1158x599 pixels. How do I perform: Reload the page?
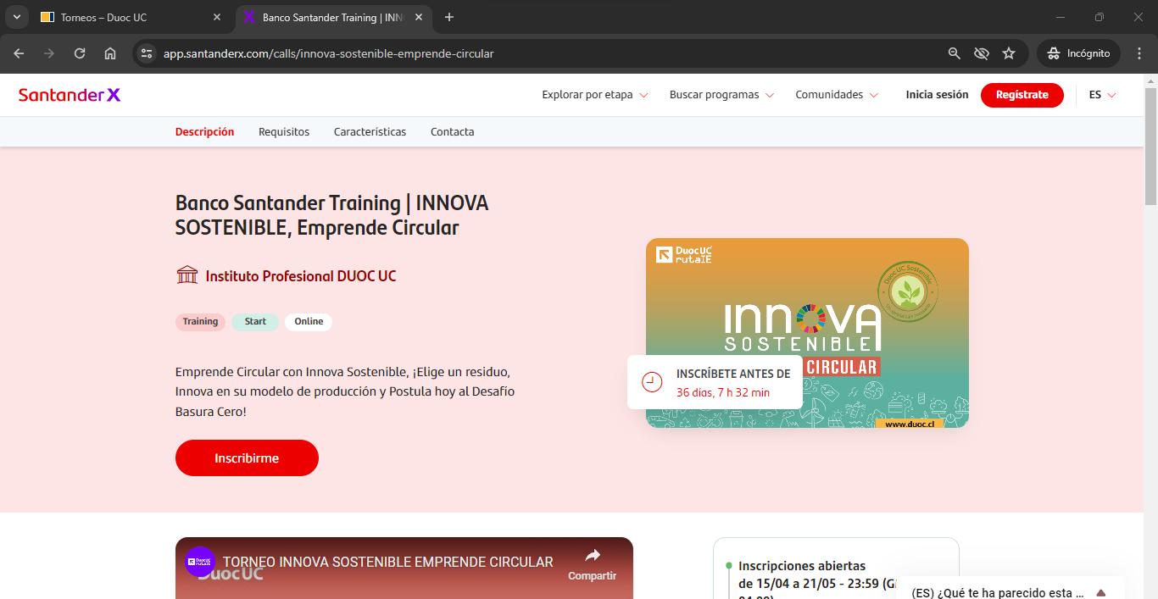coord(80,53)
